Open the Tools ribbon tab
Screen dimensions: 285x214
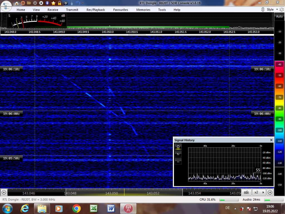(x=162, y=10)
